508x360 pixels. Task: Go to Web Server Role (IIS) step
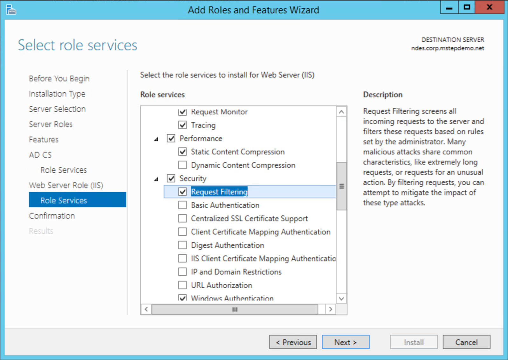click(x=66, y=185)
